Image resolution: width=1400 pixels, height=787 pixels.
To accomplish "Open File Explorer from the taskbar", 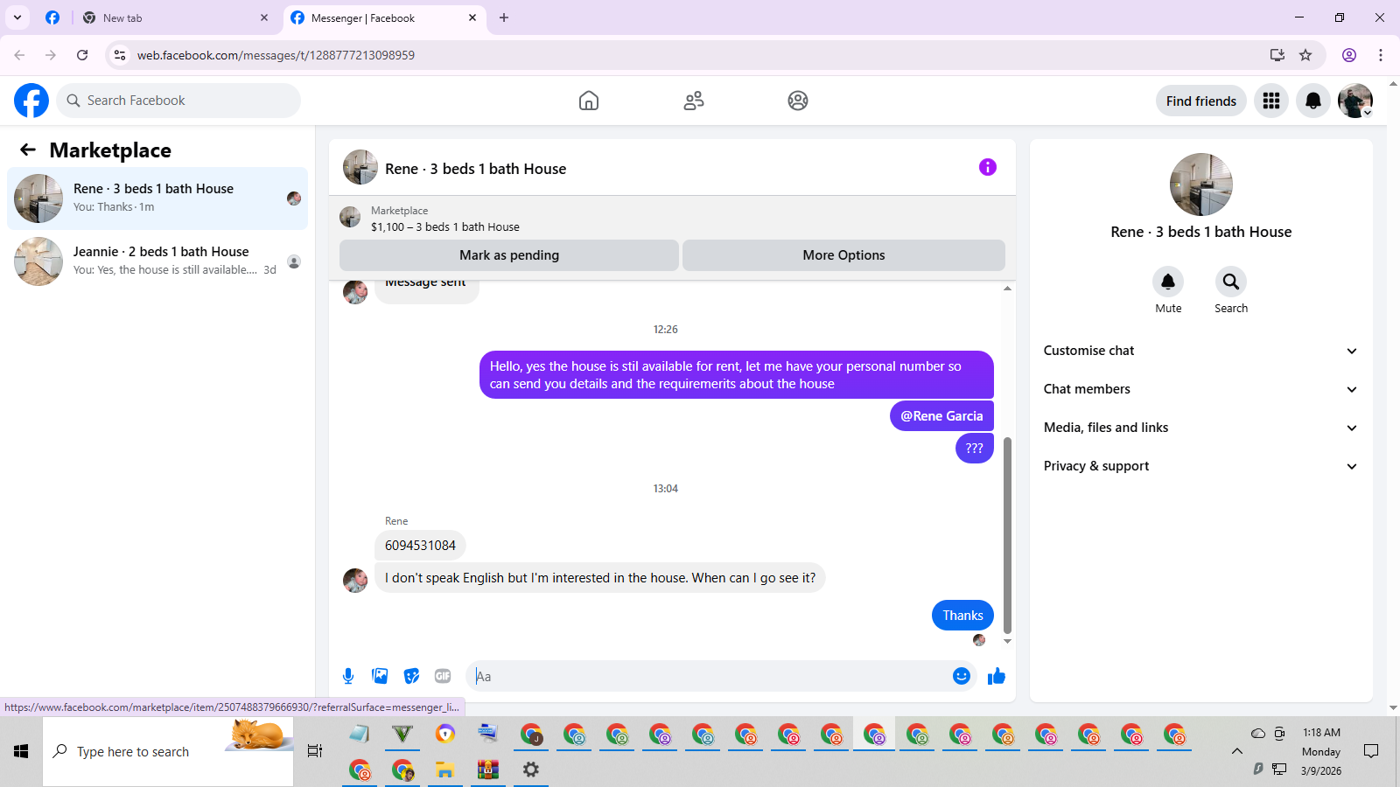I will (445, 770).
